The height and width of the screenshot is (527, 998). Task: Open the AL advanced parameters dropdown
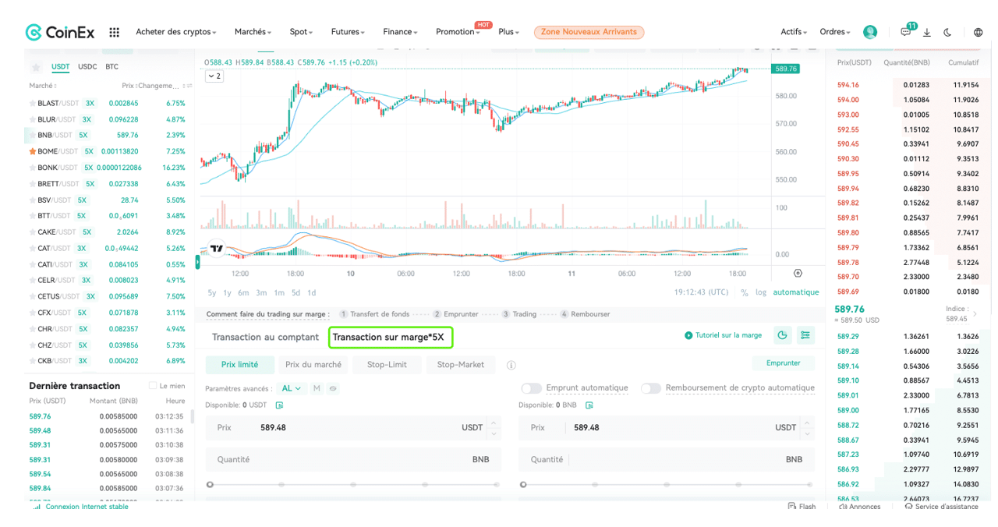(292, 388)
